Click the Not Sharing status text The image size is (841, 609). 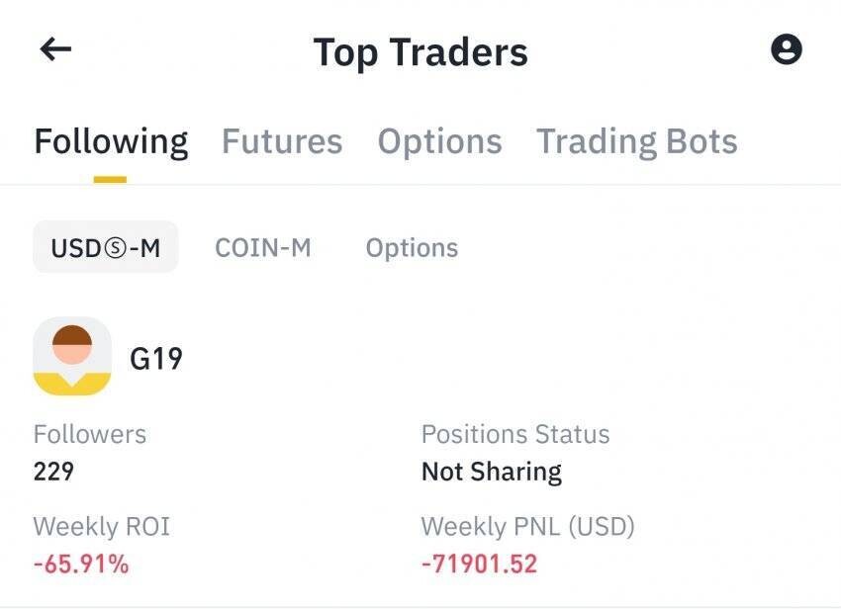492,472
